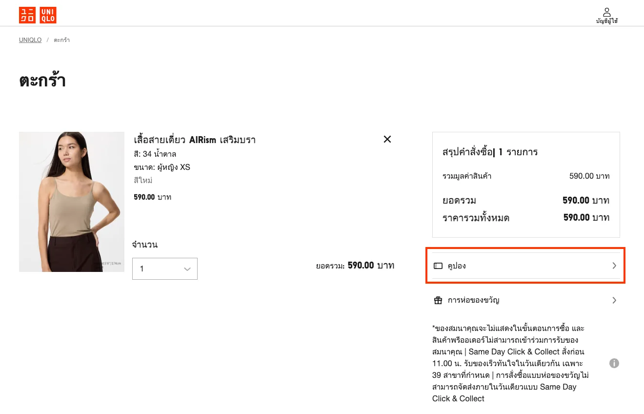Expand the คูปอง row chevron arrow

pos(614,266)
